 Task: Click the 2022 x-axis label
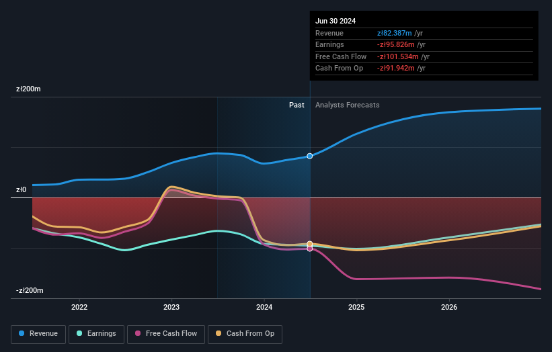pos(79,308)
